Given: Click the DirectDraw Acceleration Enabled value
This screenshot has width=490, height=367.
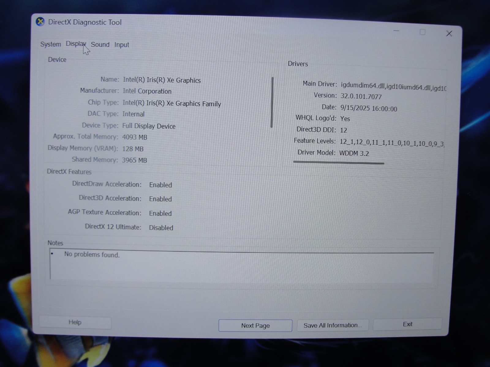Looking at the screenshot, I should (x=160, y=185).
